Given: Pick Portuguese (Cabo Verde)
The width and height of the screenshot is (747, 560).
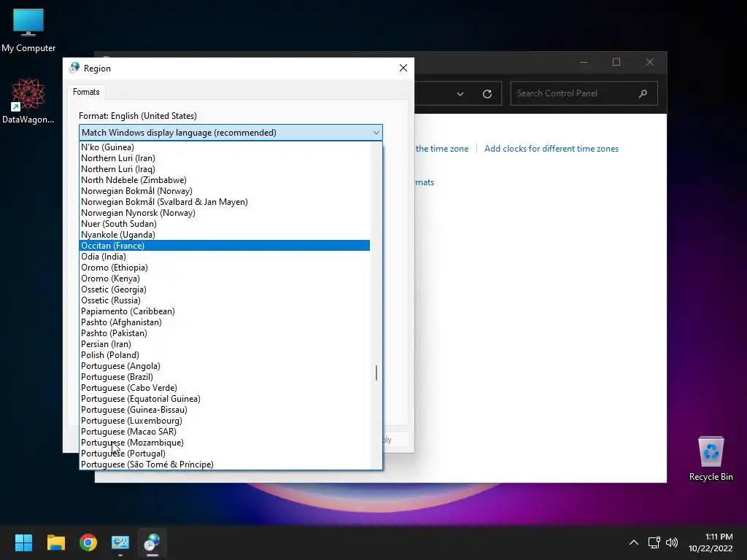Looking at the screenshot, I should click(225, 388).
